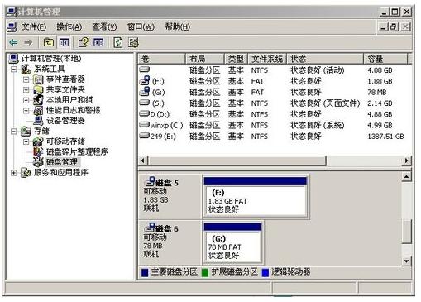Sort by the 状态 column header
Image resolution: width=421 pixels, height=302 pixels.
click(x=325, y=59)
